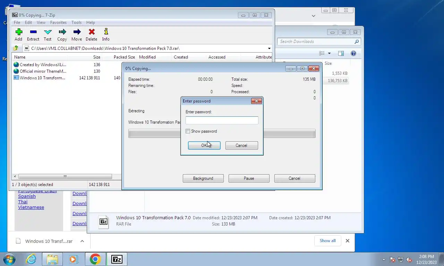Screen dimensions: 444x266
Task: Select the 'Official mirror ThemeM...' file row
Action: point(67,71)
